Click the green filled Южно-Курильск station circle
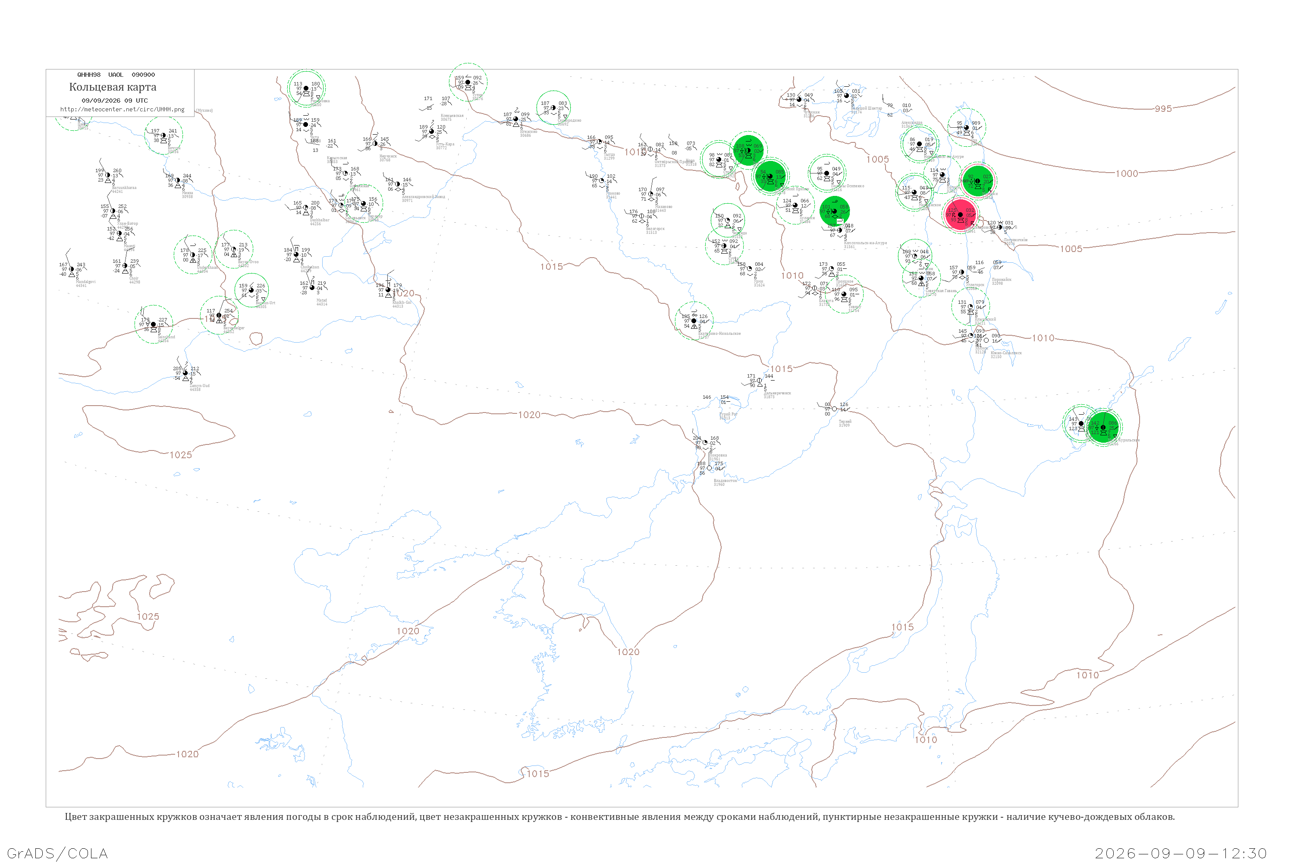Viewport: 1294px width, 863px height. (1102, 427)
